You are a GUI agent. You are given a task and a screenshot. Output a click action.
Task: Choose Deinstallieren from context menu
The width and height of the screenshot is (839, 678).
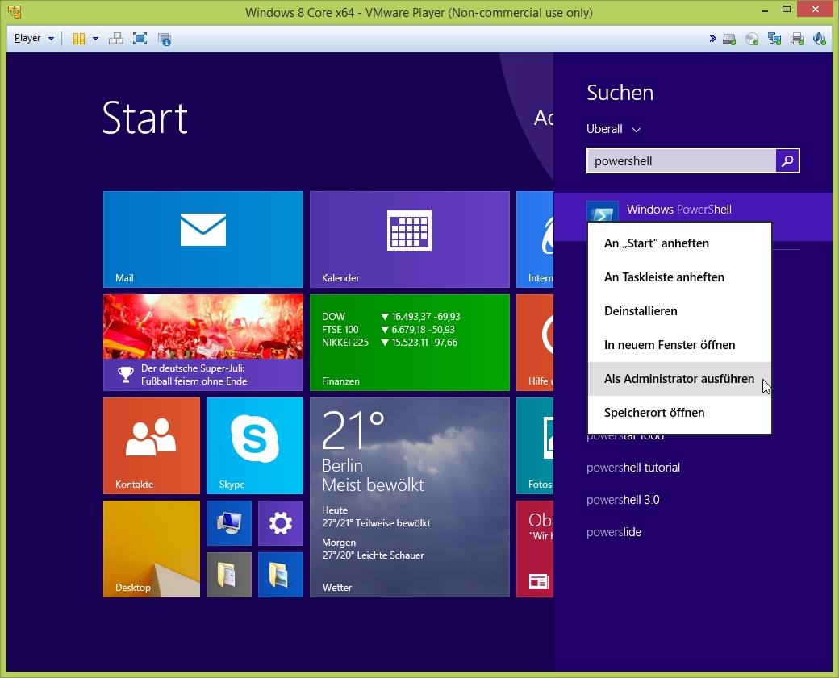(679, 310)
